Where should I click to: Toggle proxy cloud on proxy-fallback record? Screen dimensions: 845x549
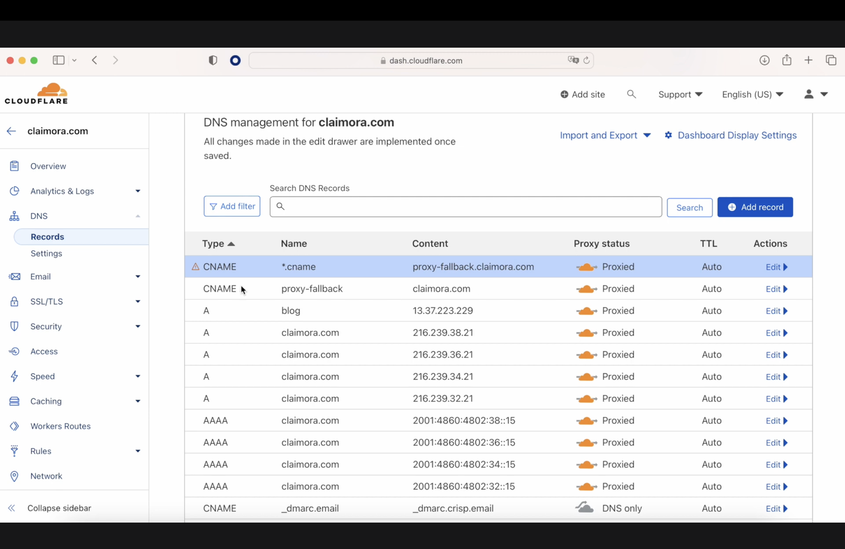coord(586,289)
